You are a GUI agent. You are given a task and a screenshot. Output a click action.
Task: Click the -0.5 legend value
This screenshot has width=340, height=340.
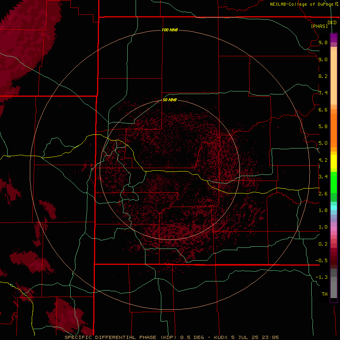pyautogui.click(x=321, y=261)
